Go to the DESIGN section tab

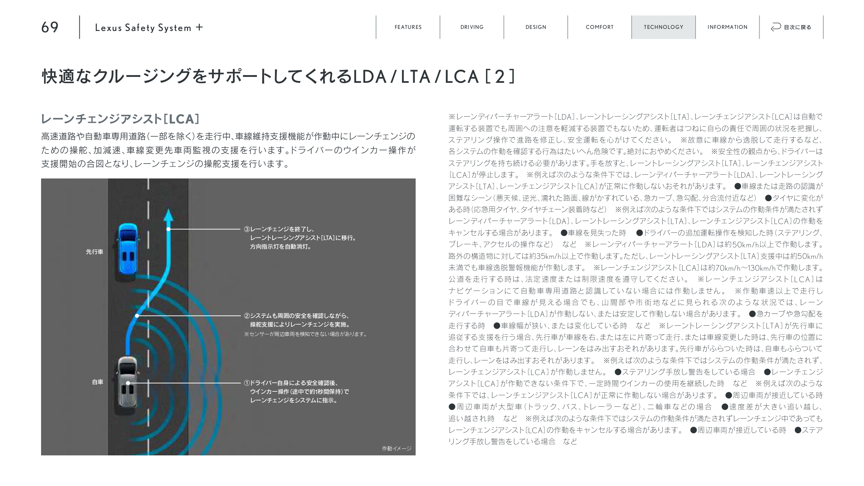[x=536, y=27]
